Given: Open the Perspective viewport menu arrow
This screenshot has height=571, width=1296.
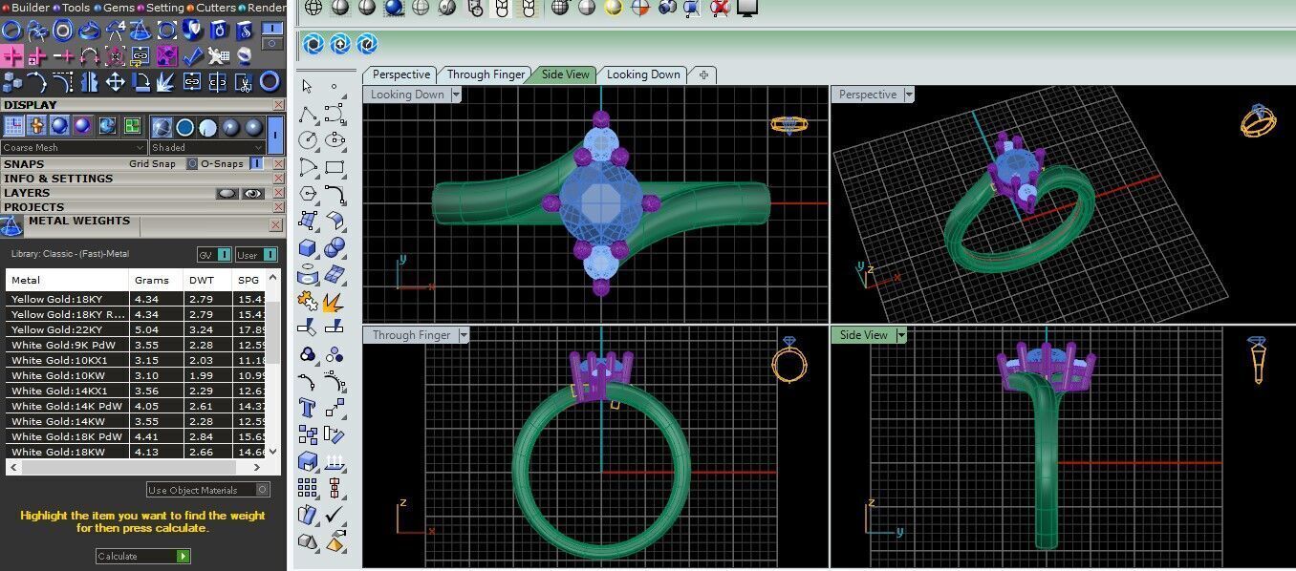Looking at the screenshot, I should tap(909, 95).
